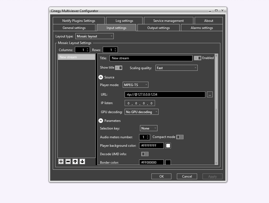This screenshot has width=269, height=203.
Task: Increase the Audio meters number
Action: [148, 136]
